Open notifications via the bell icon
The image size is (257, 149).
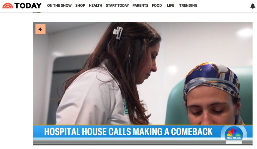(253, 6)
